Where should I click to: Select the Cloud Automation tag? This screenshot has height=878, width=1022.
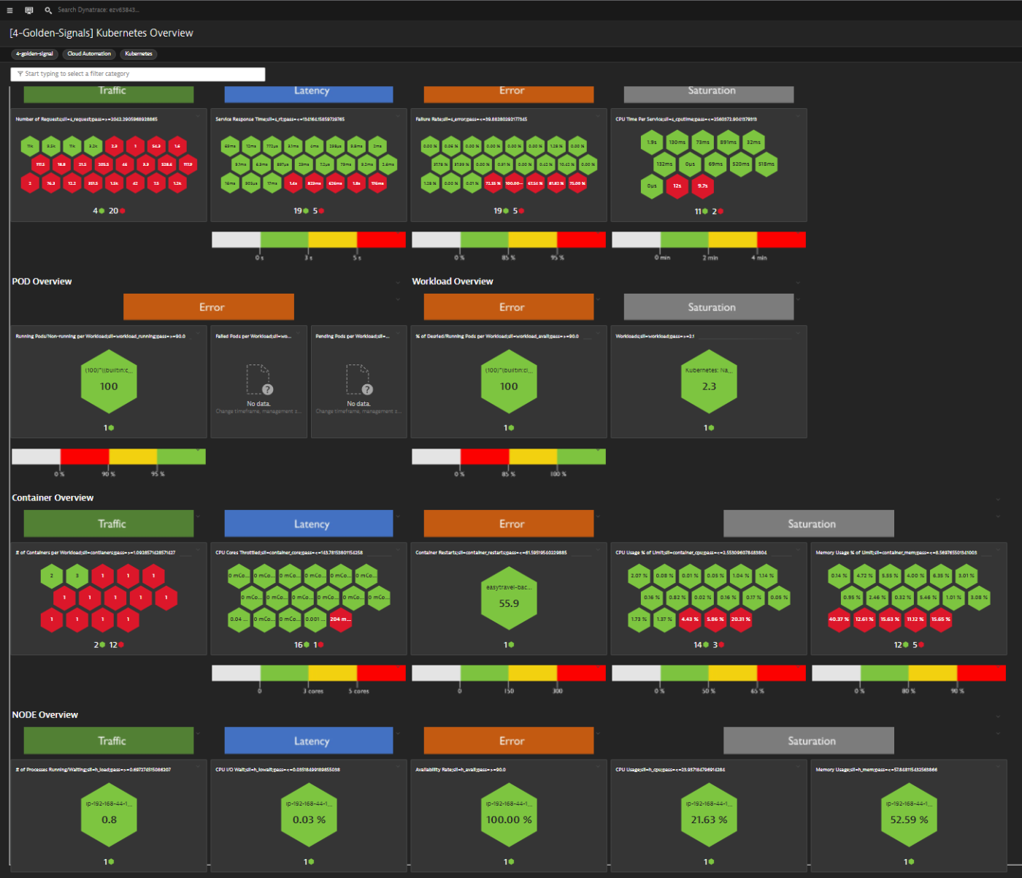coord(88,54)
